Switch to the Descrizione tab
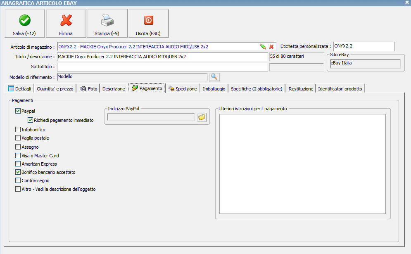 [x=114, y=89]
